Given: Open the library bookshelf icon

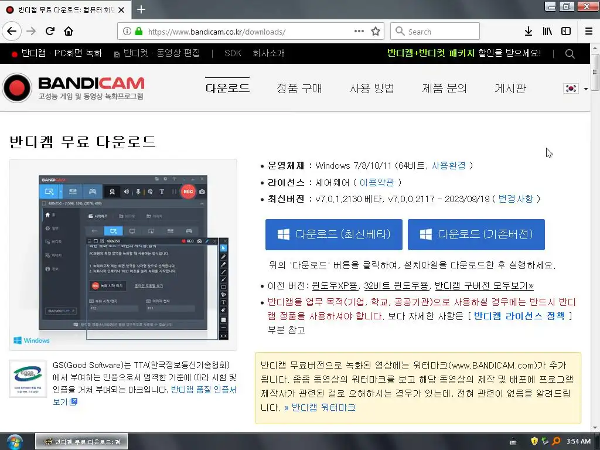Looking at the screenshot, I should (547, 32).
